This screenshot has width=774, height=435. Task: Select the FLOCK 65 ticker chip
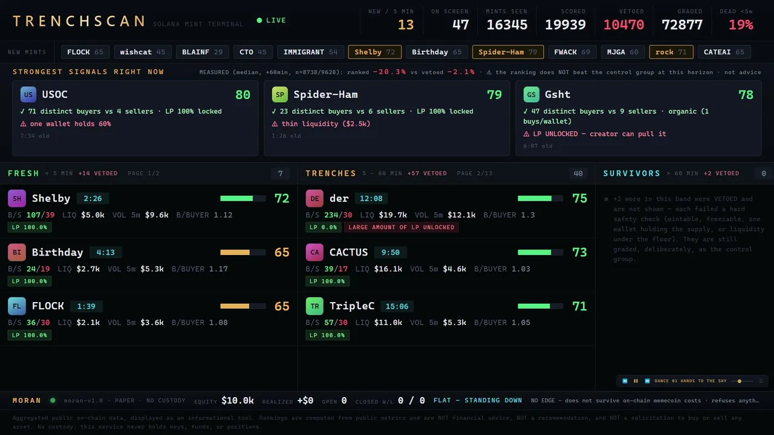(85, 52)
